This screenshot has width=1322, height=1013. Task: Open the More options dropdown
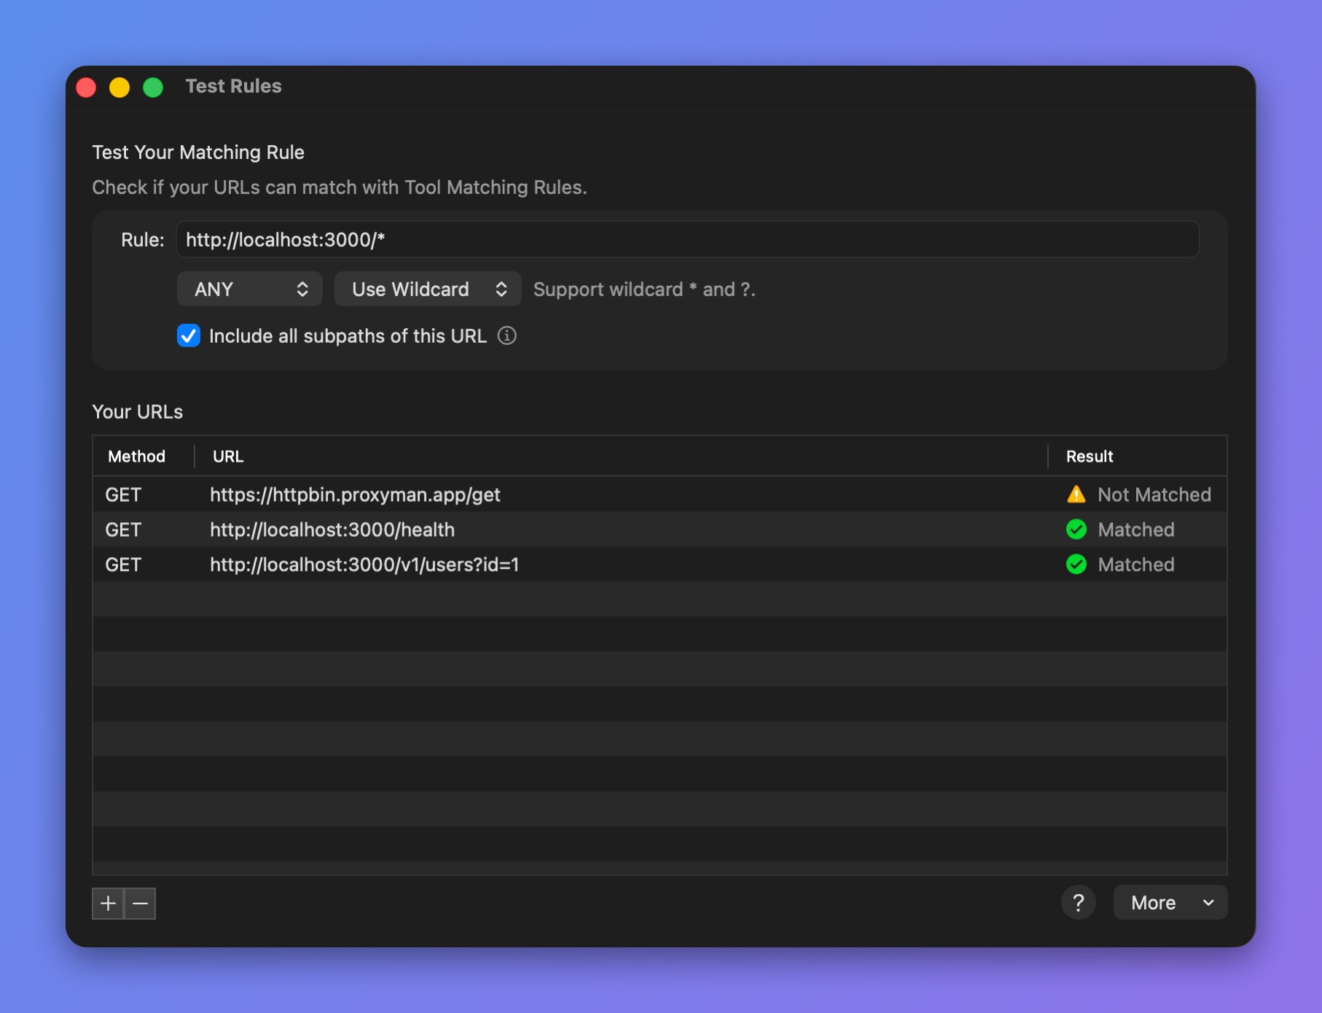point(1170,903)
